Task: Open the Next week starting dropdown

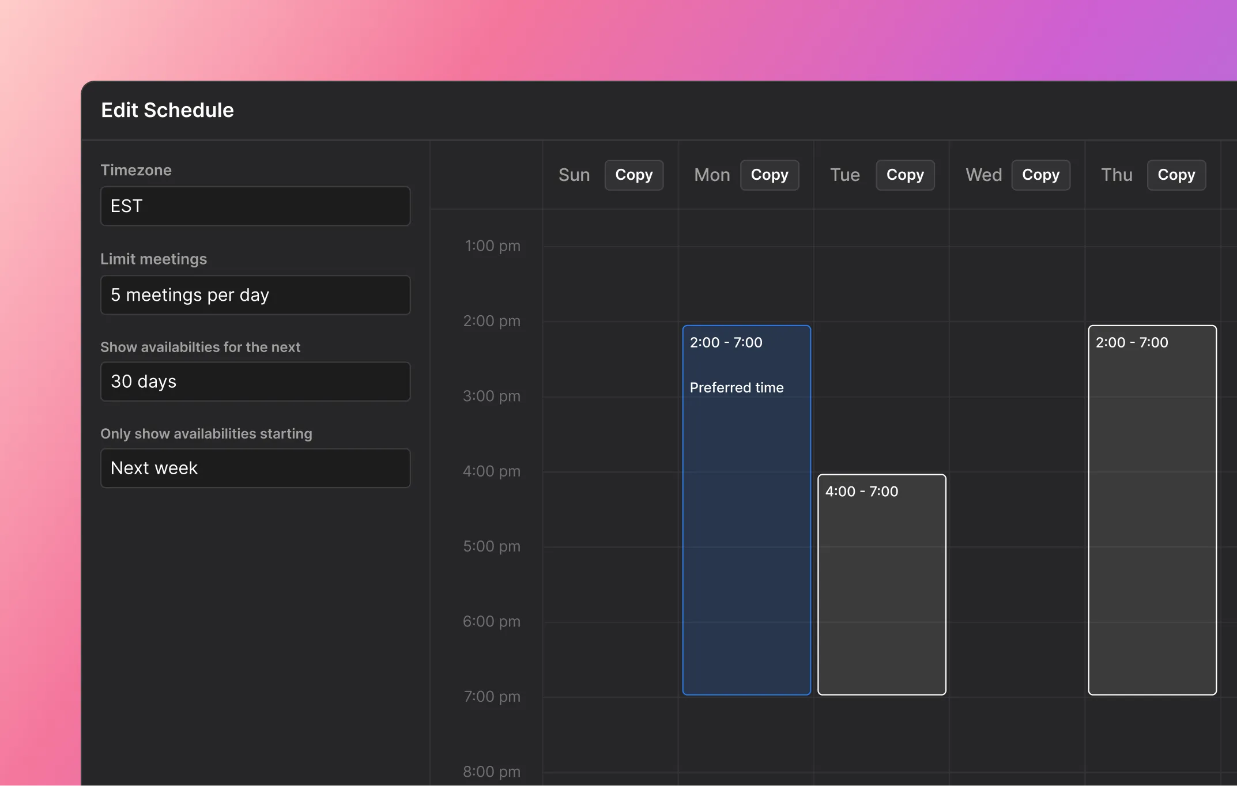Action: 255,468
